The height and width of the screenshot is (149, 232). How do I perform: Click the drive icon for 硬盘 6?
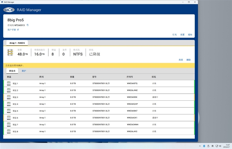coord(9,118)
